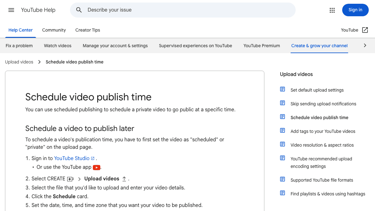This screenshot has height=211, width=375.
Task: Select Create & grow your channel topic
Action: pyautogui.click(x=319, y=46)
